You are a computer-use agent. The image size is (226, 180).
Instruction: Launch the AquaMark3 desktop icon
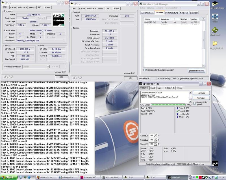[x=215, y=30]
